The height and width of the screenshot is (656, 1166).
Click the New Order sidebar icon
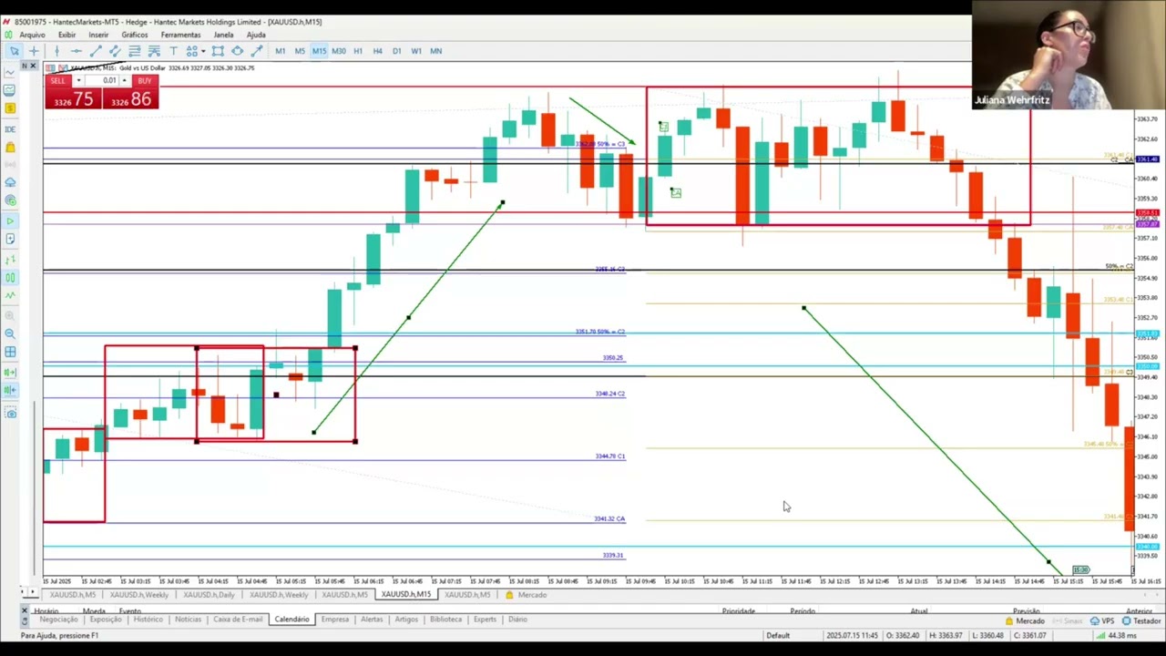[10, 239]
